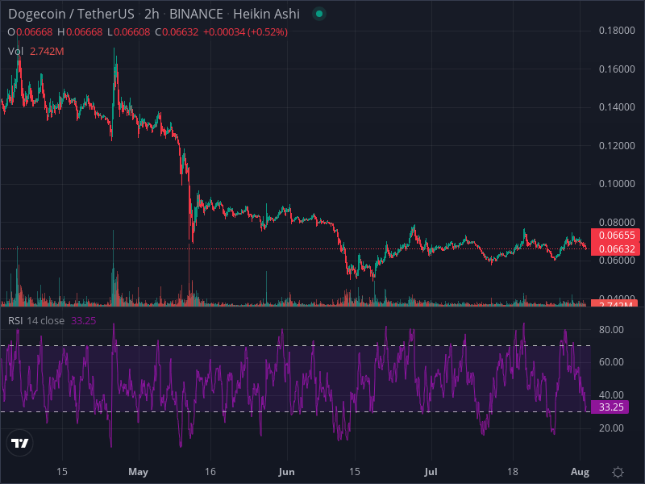Image resolution: width=645 pixels, height=484 pixels.
Task: Click the 80.00 RSI axis label
Action: click(x=611, y=330)
